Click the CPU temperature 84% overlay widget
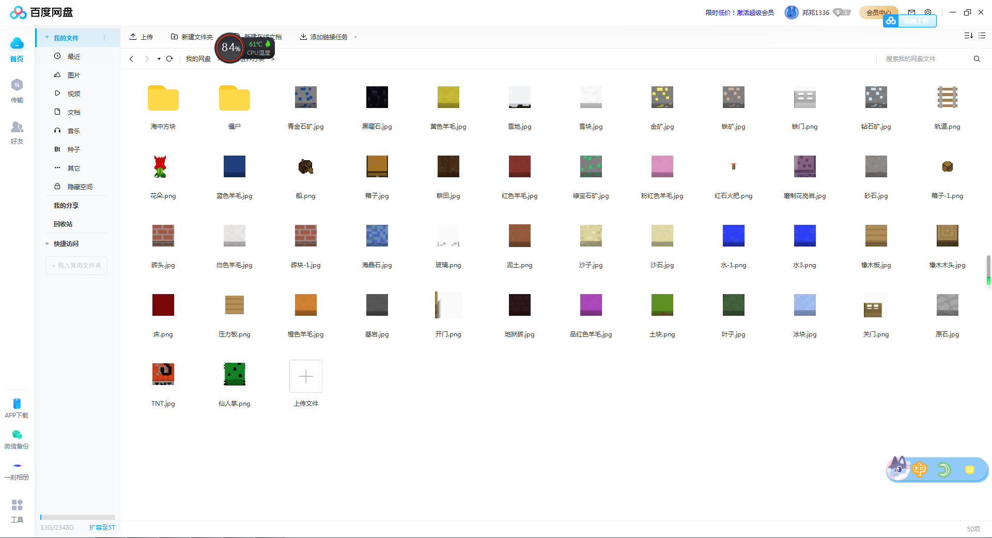The image size is (992, 538). tap(245, 48)
